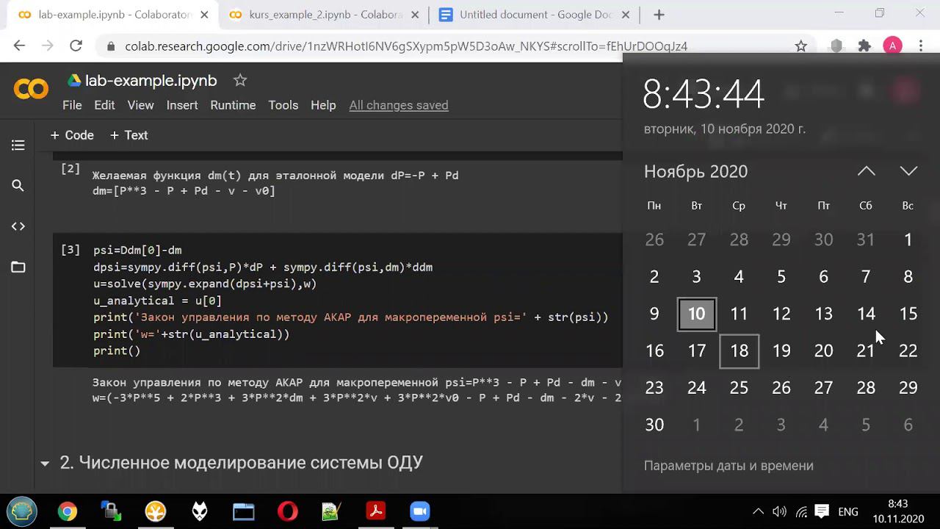Open the Insert menu
940x529 pixels.
click(x=182, y=105)
